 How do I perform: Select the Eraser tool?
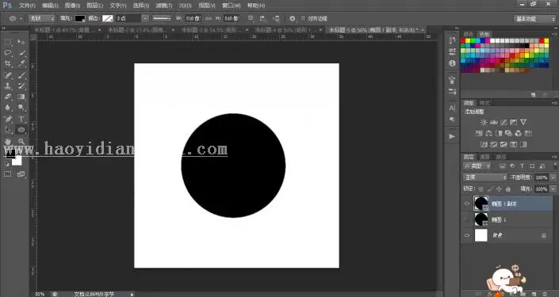[x=8, y=97]
